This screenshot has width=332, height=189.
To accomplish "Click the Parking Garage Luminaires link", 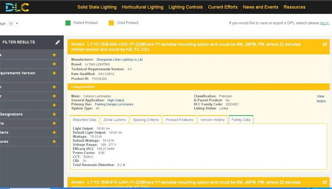I will point(114,104).
